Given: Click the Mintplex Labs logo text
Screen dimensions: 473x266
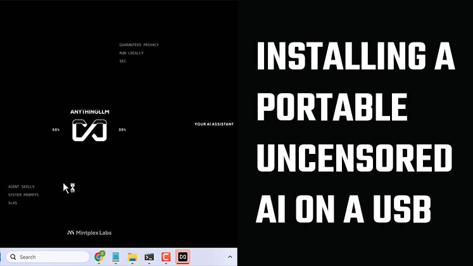Looking at the screenshot, I should click(x=89, y=233).
